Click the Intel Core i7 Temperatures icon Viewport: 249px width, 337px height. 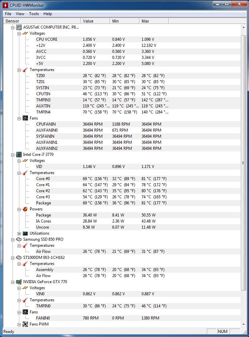click(x=25, y=173)
